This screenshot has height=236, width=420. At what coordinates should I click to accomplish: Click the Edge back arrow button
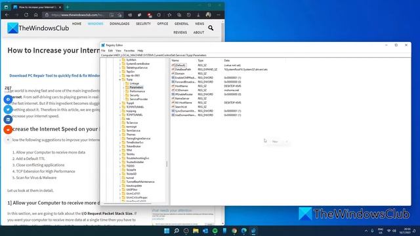tap(7, 15)
